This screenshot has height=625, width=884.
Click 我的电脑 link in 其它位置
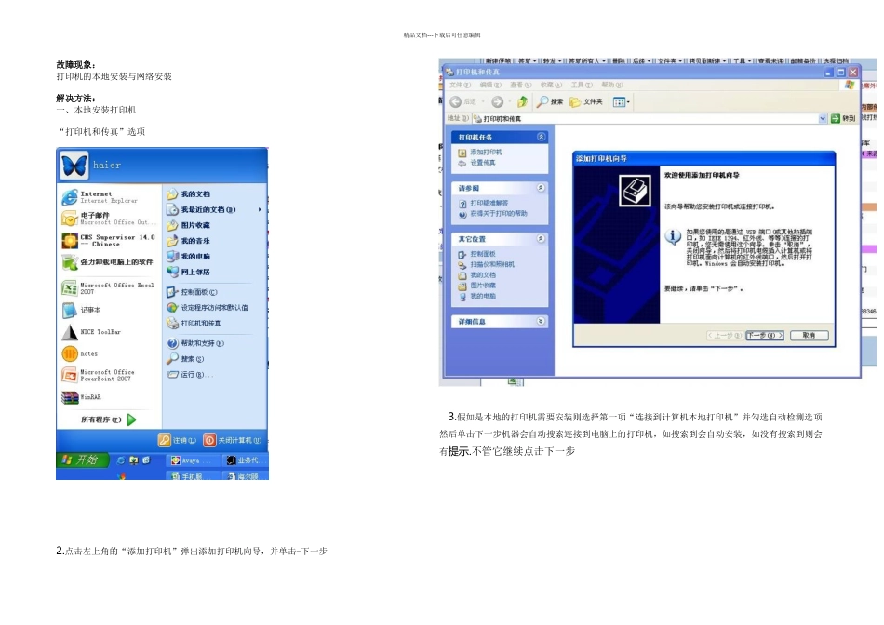tap(477, 297)
